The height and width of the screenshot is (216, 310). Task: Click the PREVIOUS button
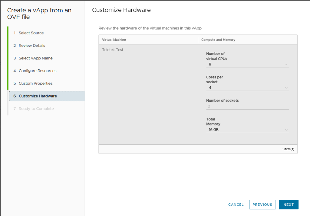pos(262,205)
